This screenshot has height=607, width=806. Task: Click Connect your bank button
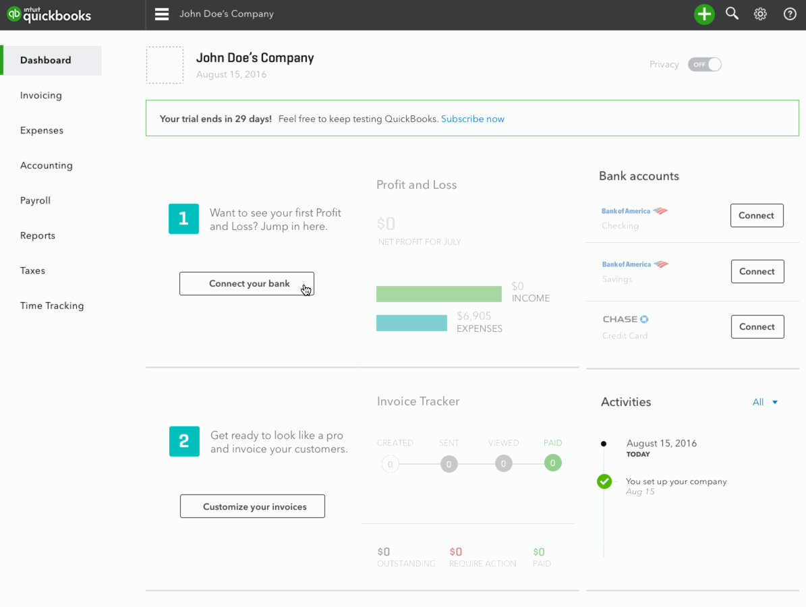coord(247,284)
